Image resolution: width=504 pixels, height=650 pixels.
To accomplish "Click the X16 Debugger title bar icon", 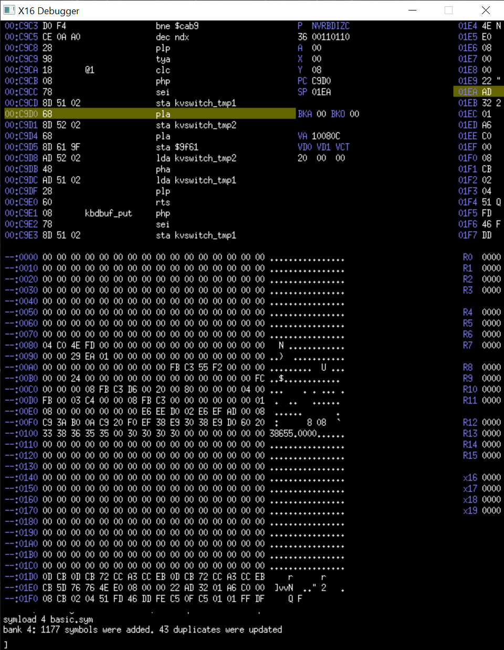I will [x=9, y=10].
